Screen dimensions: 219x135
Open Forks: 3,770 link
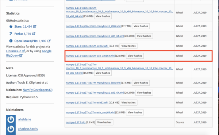[x=23, y=34]
